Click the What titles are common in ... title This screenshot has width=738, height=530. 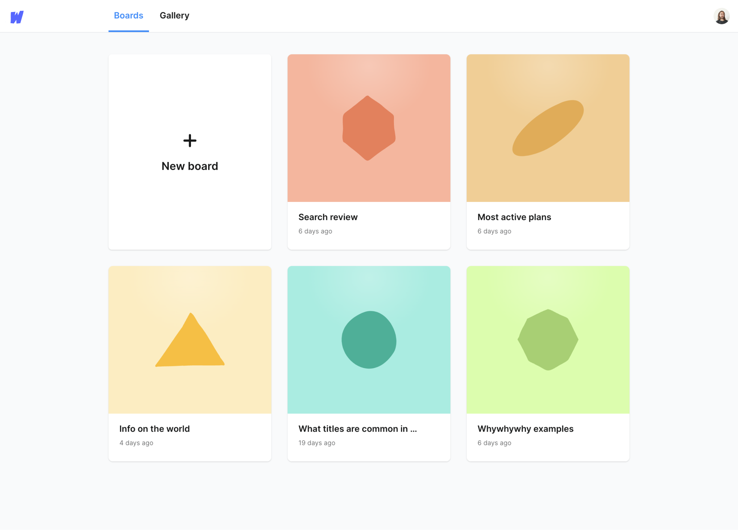click(x=358, y=429)
